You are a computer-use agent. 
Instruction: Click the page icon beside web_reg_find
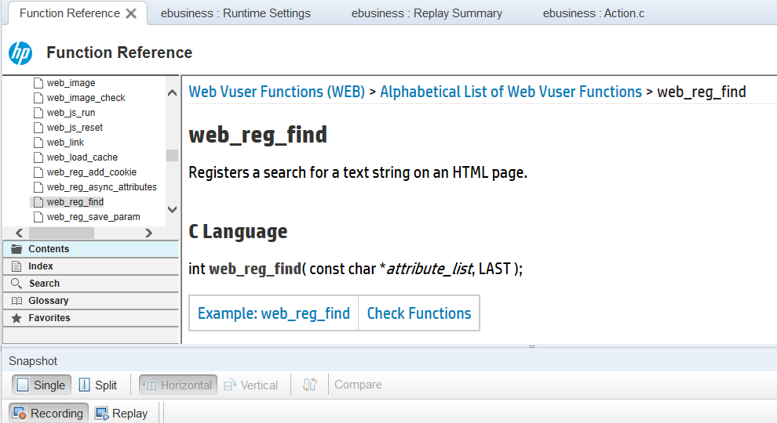(38, 202)
